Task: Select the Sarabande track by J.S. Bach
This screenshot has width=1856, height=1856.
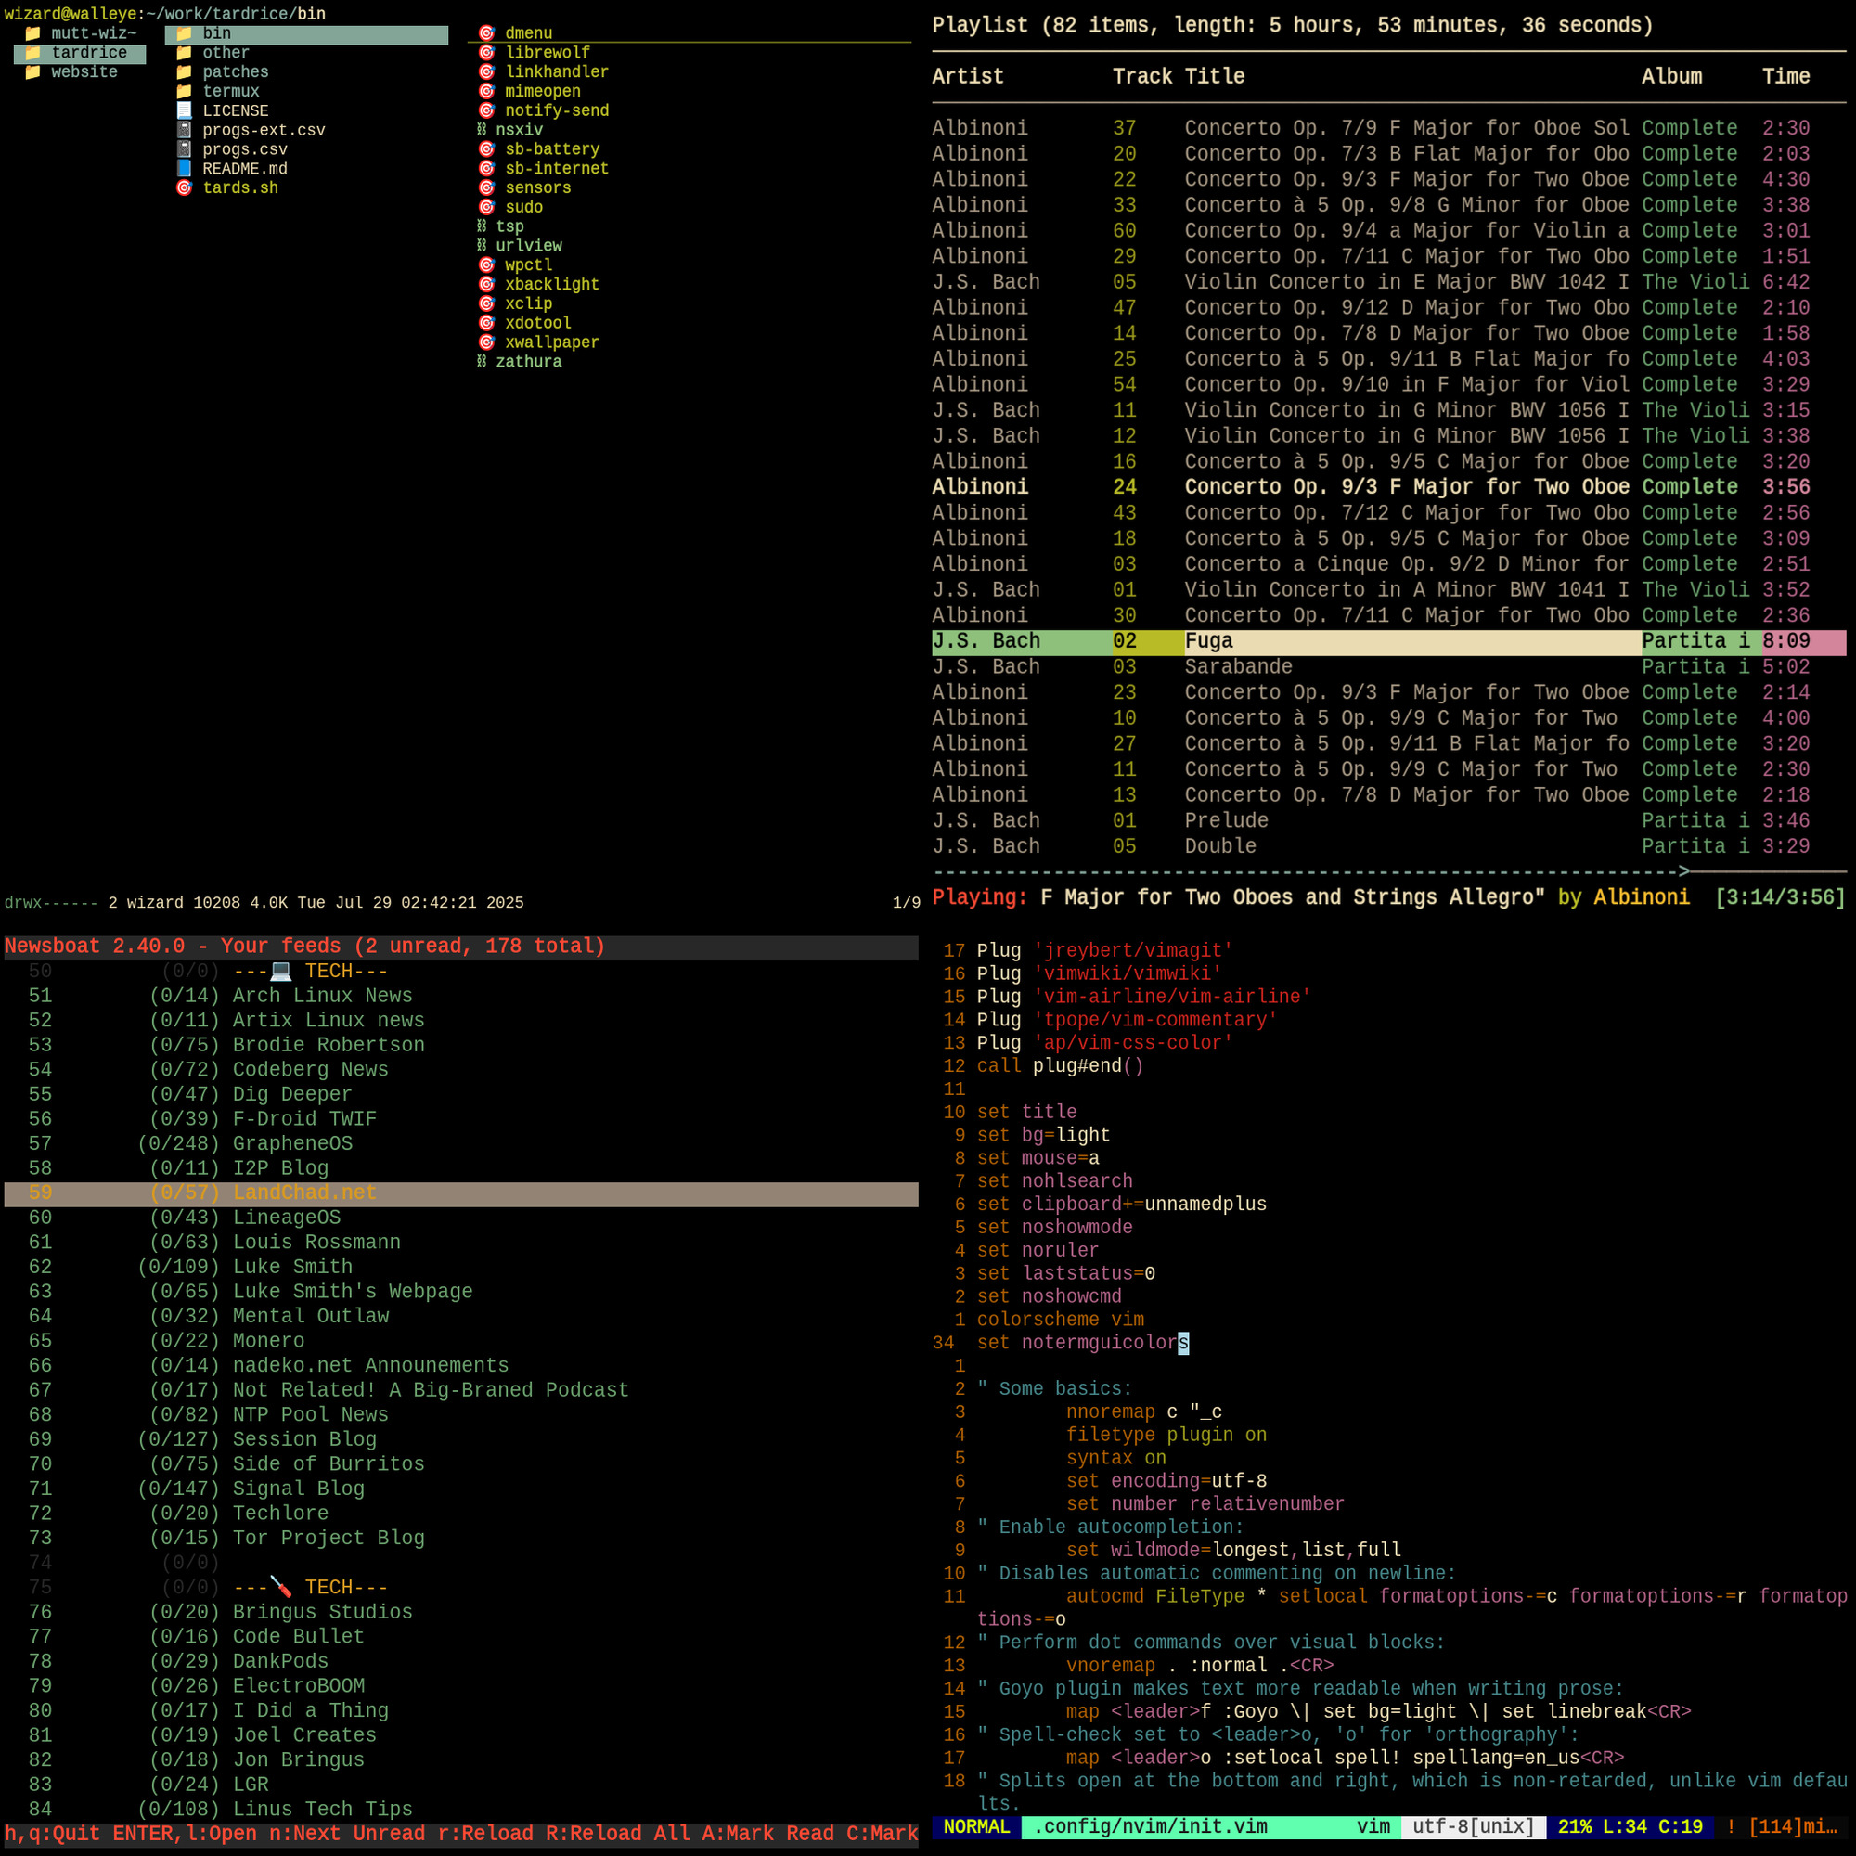Action: pyautogui.click(x=1237, y=666)
